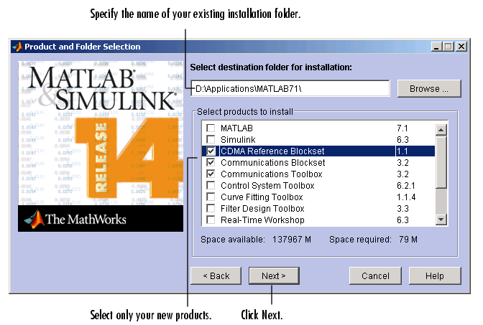This screenshot has height=325, width=483.
Task: Click the MATLAB icon in the title bar
Action: 17,47
